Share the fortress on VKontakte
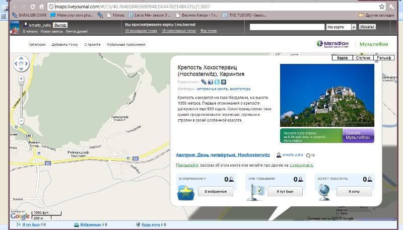 224,82
